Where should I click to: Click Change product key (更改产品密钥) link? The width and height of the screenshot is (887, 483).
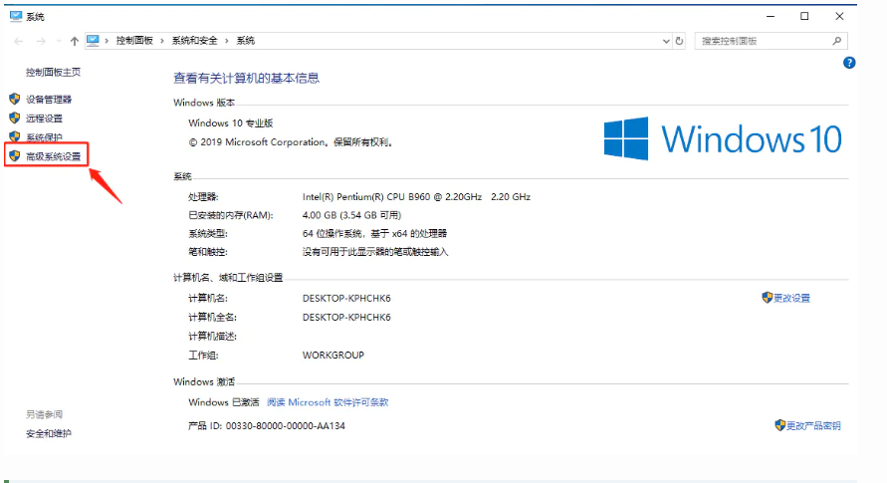(813, 426)
